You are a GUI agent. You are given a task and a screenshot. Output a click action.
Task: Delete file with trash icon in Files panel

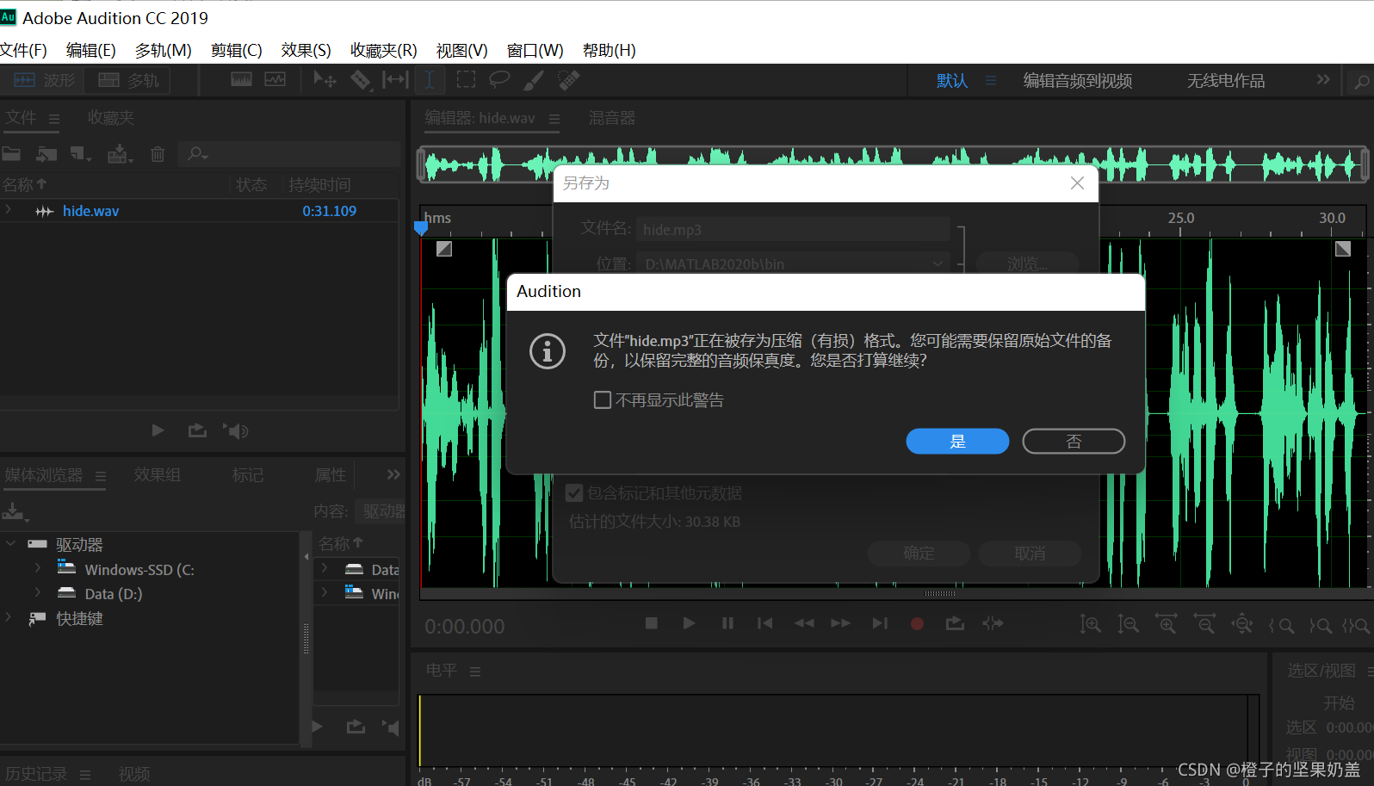pos(158,154)
